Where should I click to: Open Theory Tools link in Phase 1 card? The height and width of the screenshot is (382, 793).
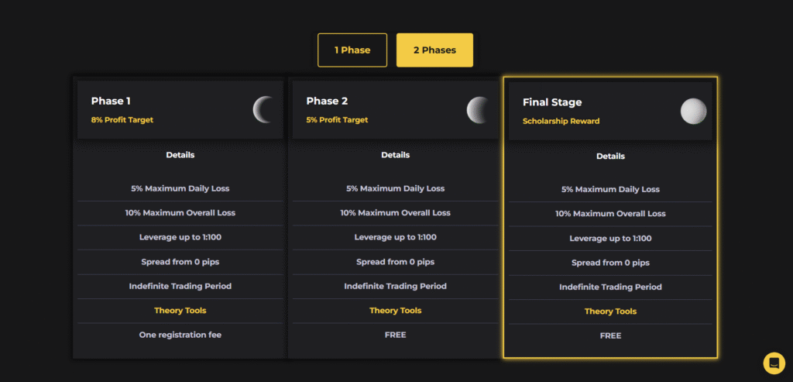click(180, 311)
